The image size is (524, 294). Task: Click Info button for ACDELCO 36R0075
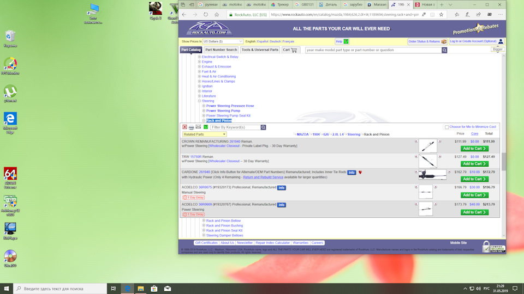pos(282,188)
